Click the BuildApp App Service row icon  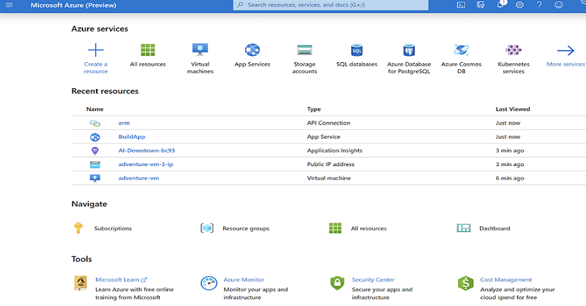[x=95, y=137]
